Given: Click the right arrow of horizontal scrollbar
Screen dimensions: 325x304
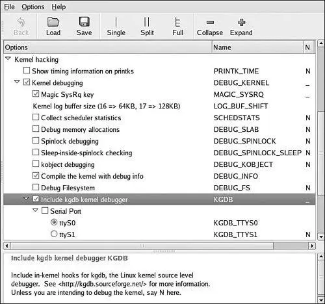Looking at the screenshot, I should (x=312, y=246).
